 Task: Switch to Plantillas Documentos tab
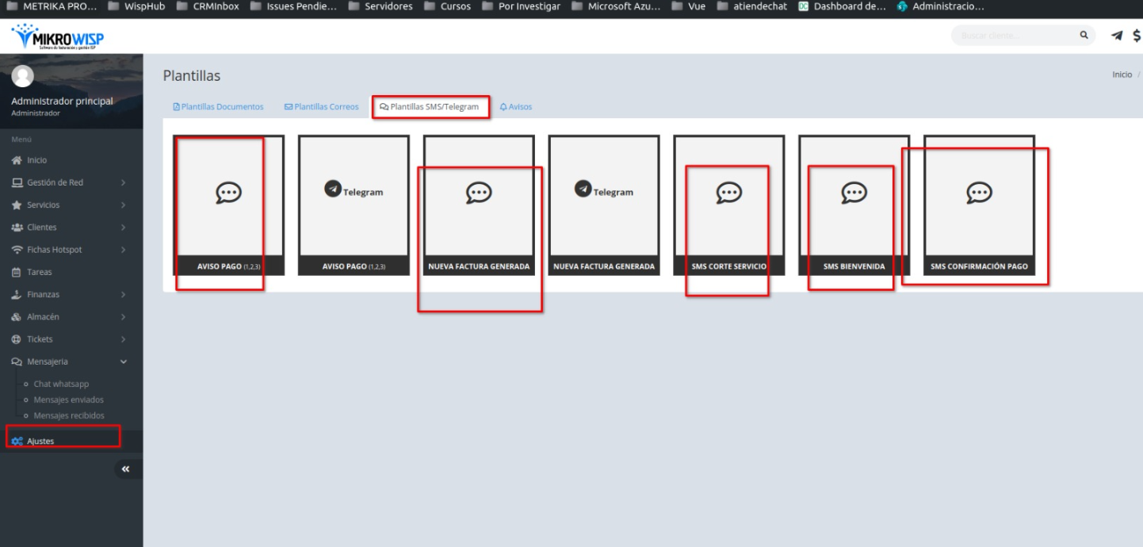(219, 107)
